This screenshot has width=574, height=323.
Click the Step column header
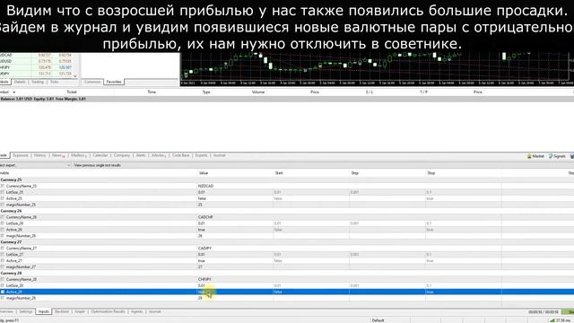[355, 173]
